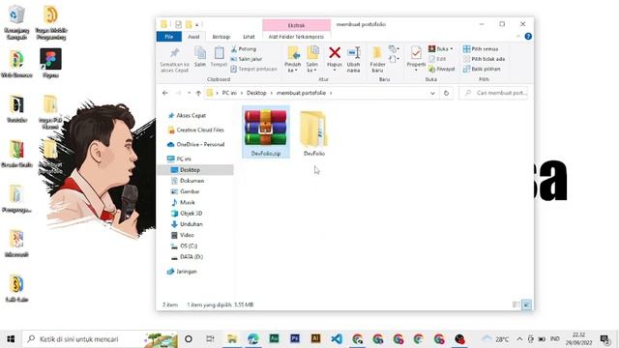This screenshot has height=348, width=619.
Task: Show hidden system tray icons
Action: [519, 339]
